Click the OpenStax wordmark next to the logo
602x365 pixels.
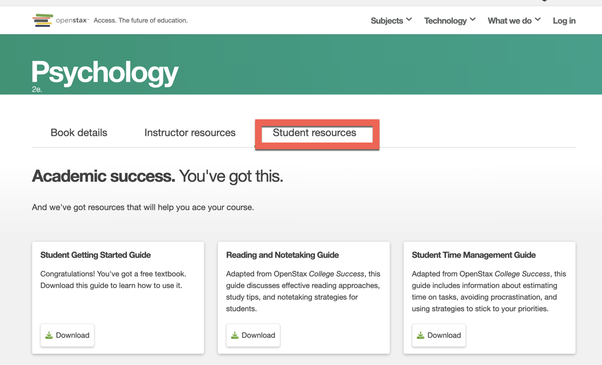click(x=72, y=20)
